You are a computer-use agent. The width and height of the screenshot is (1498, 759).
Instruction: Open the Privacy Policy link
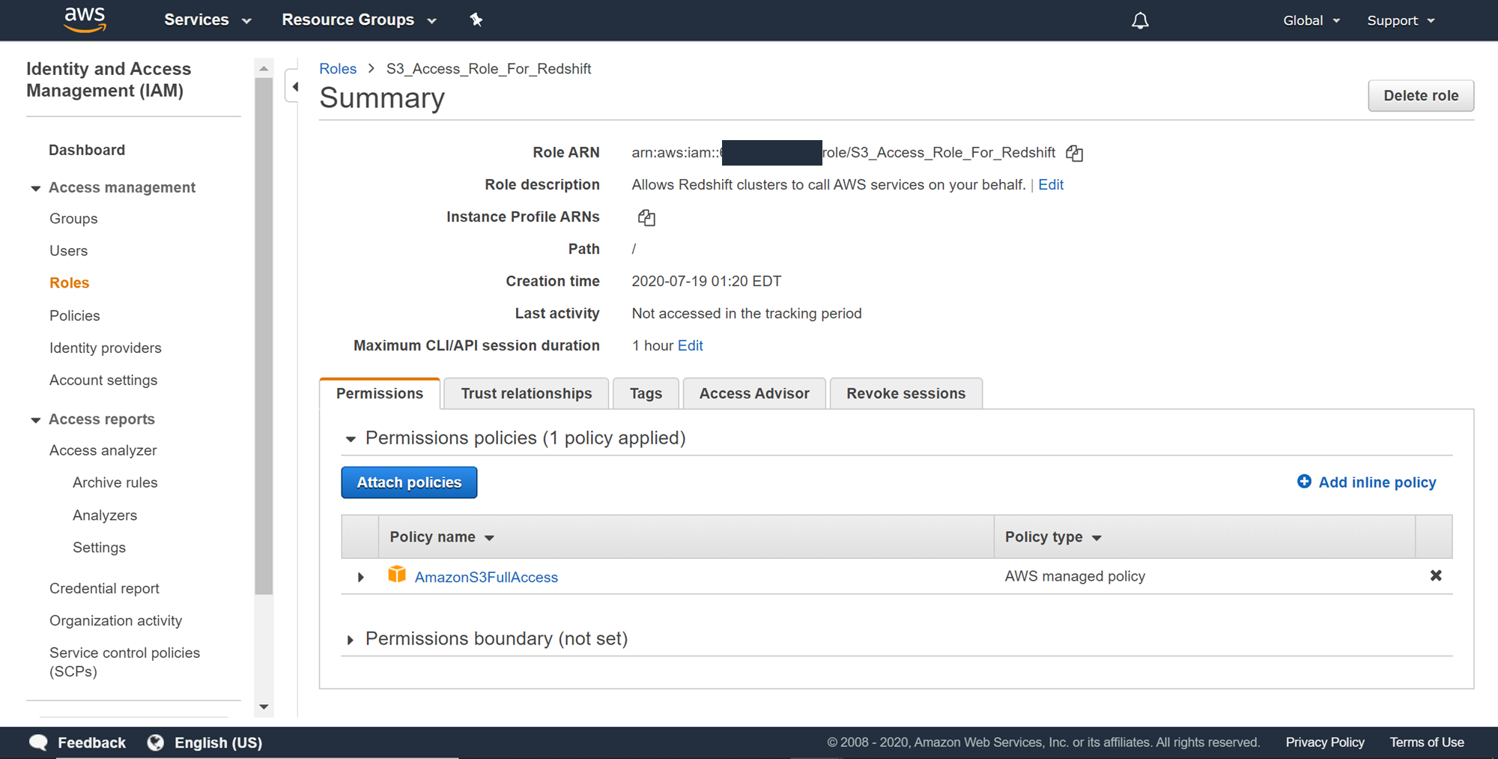(1325, 743)
